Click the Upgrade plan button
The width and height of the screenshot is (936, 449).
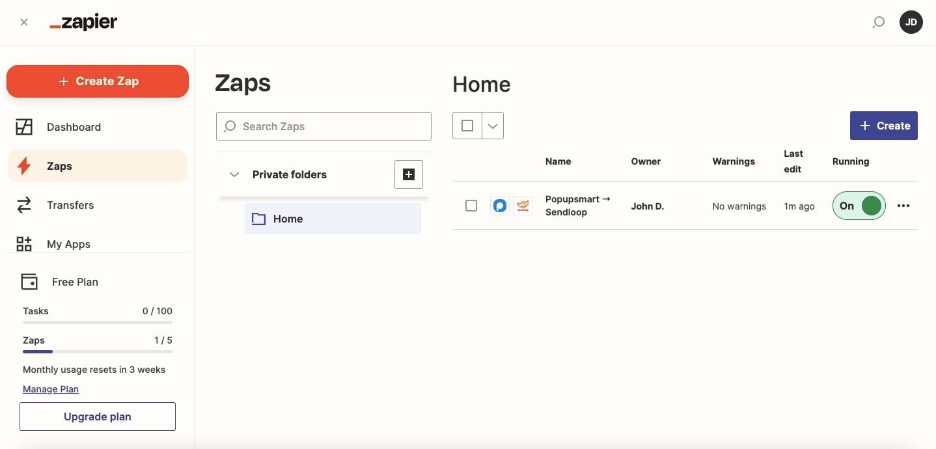(97, 416)
